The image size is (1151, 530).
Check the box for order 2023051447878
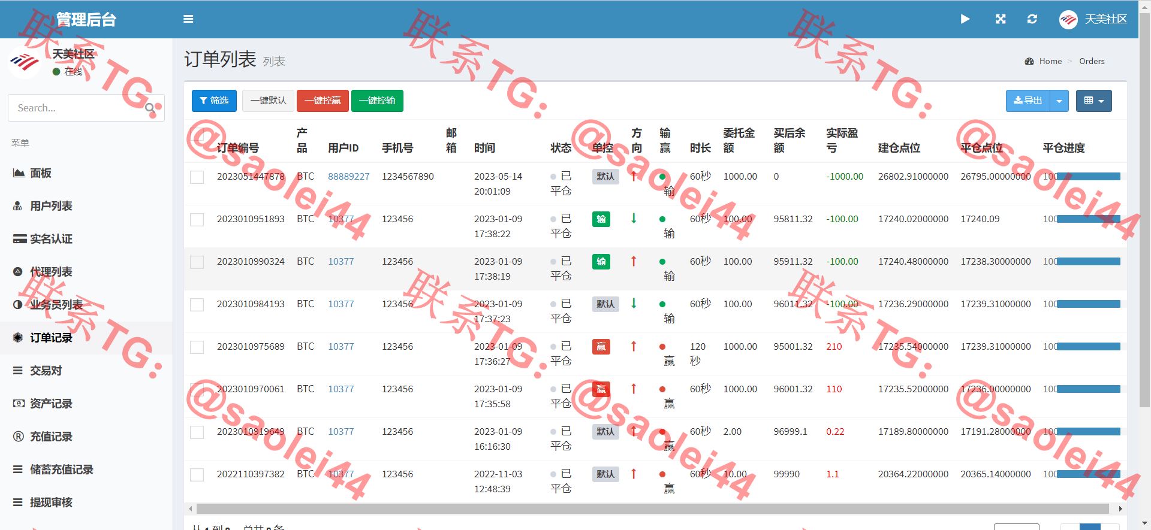coord(197,177)
